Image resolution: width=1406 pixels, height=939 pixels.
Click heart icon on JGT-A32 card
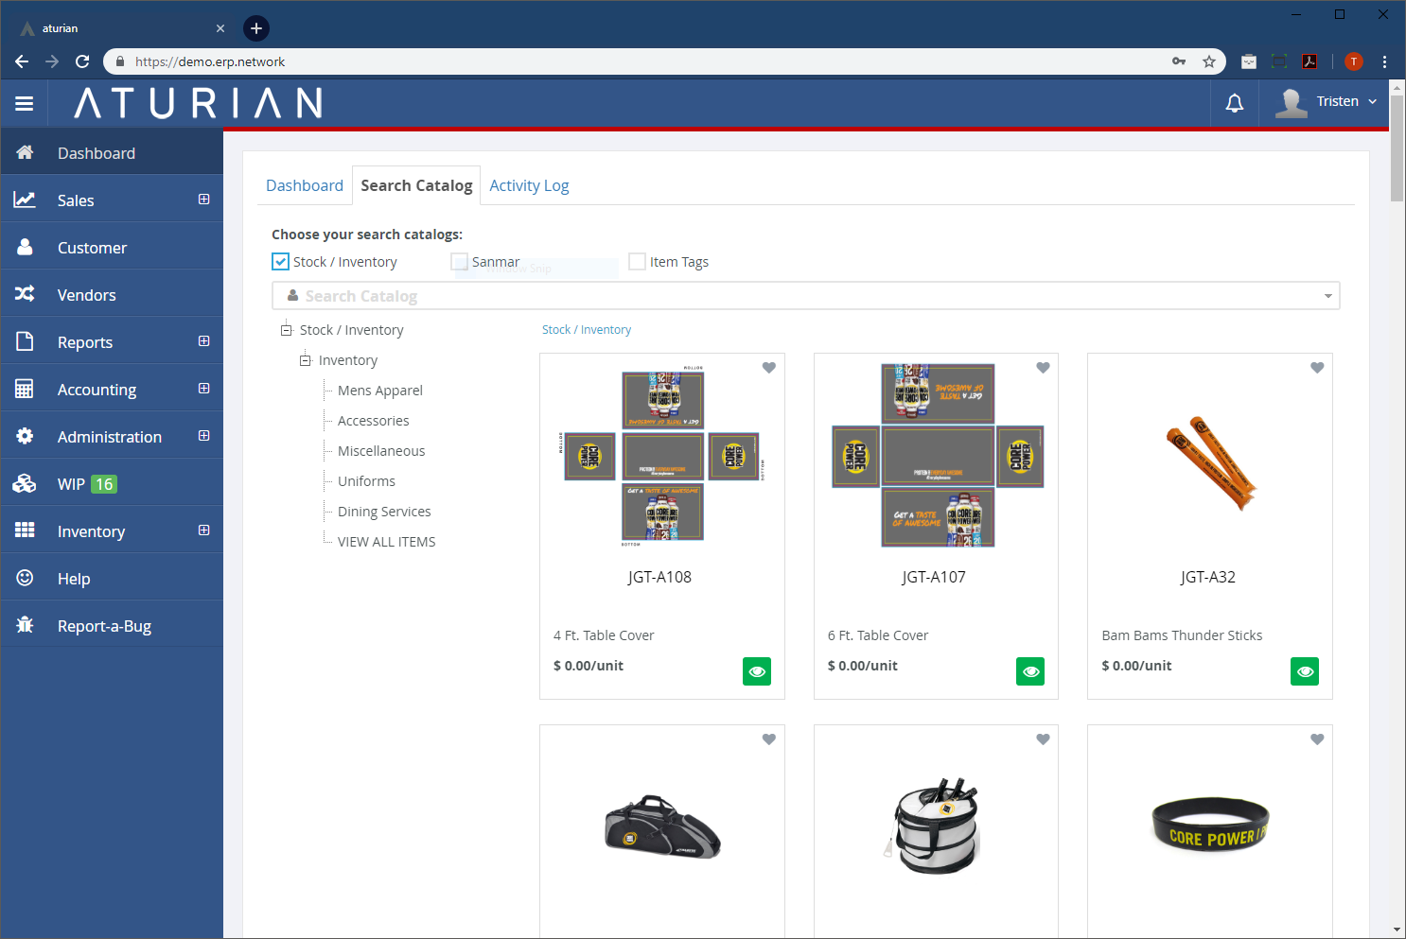coord(1317,368)
